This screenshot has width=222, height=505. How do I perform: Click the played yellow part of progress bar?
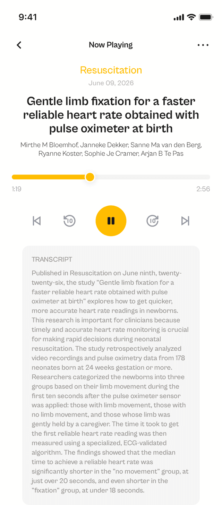pyautogui.click(x=49, y=177)
